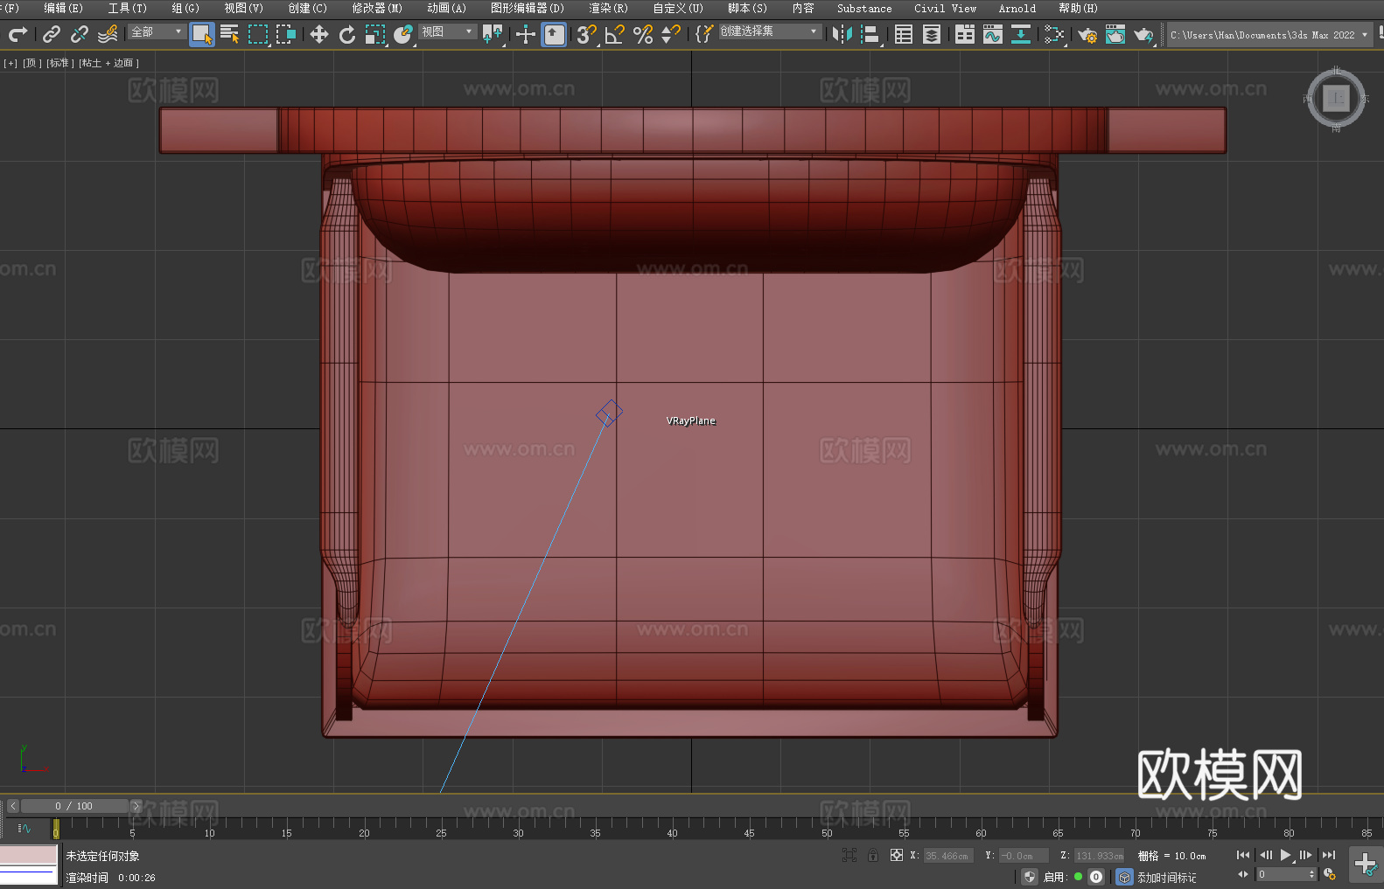
Task: Click the mini curve editor toggle icon
Action: [24, 829]
